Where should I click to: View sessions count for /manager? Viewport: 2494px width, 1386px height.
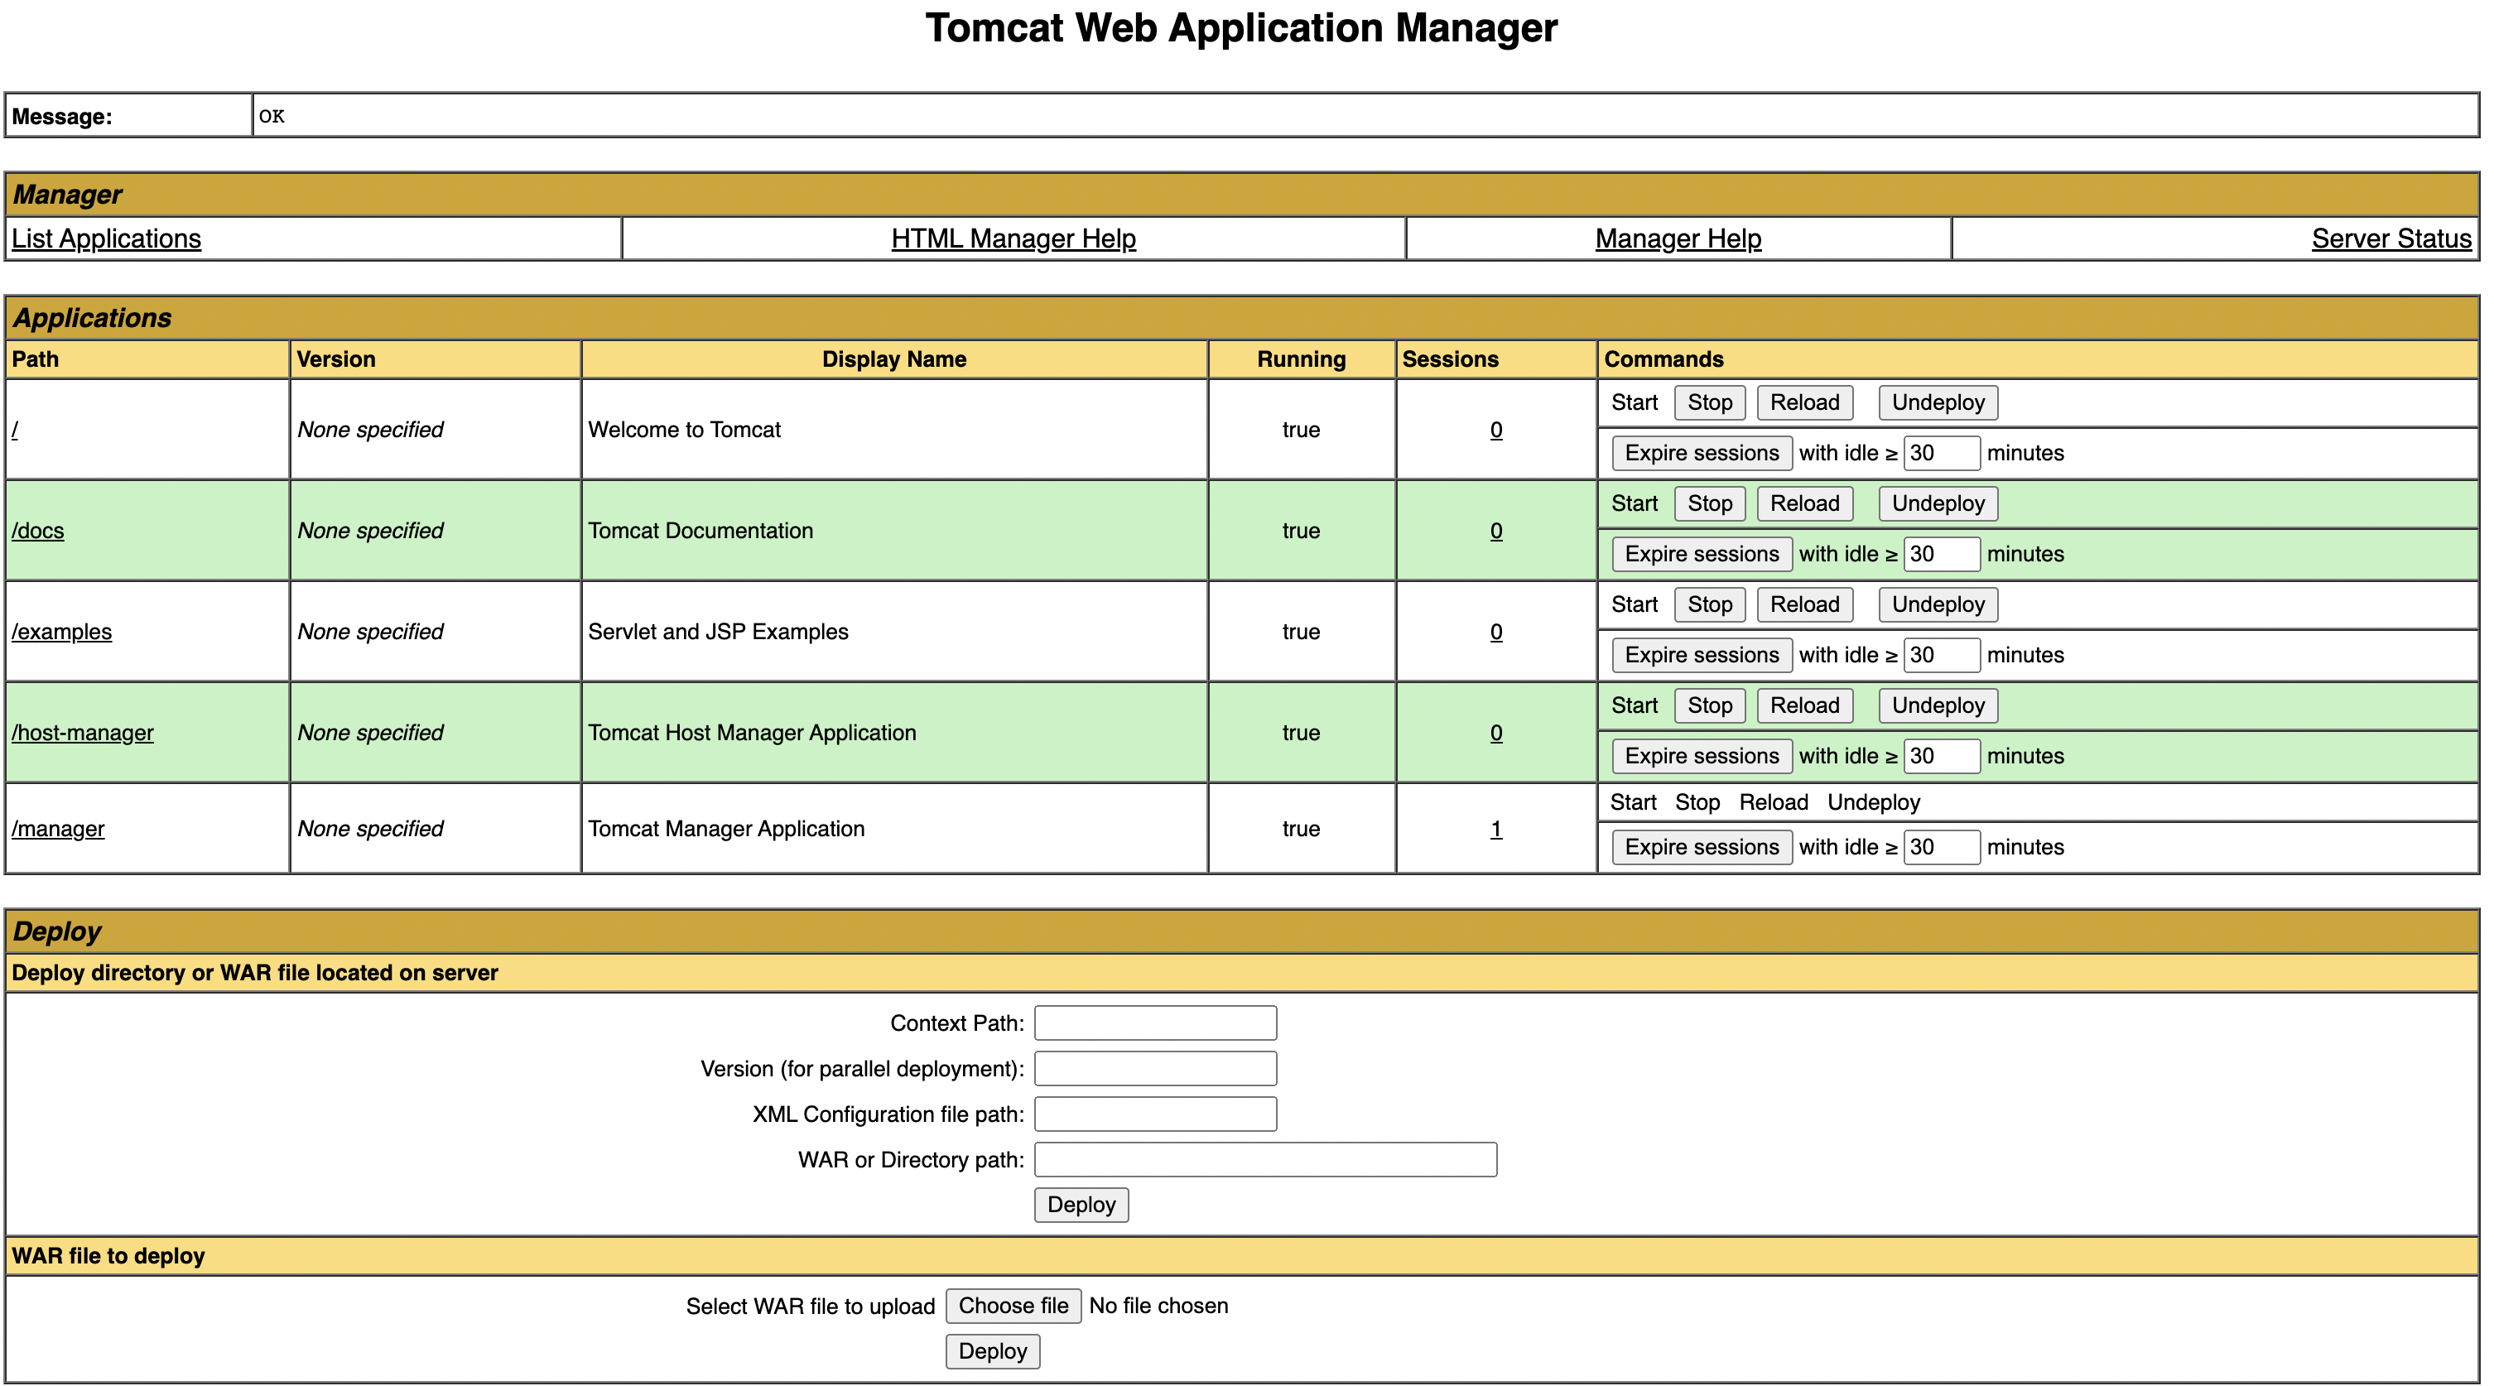point(1495,830)
